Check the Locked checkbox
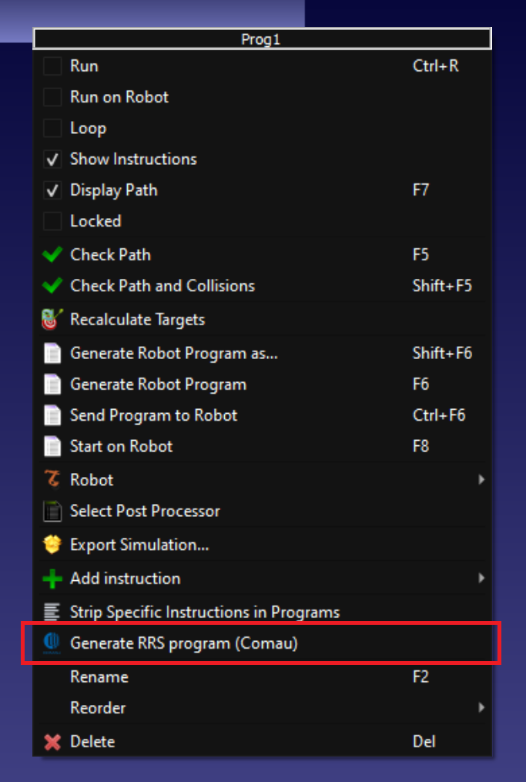Viewport: 526px width, 782px height. tap(52, 221)
